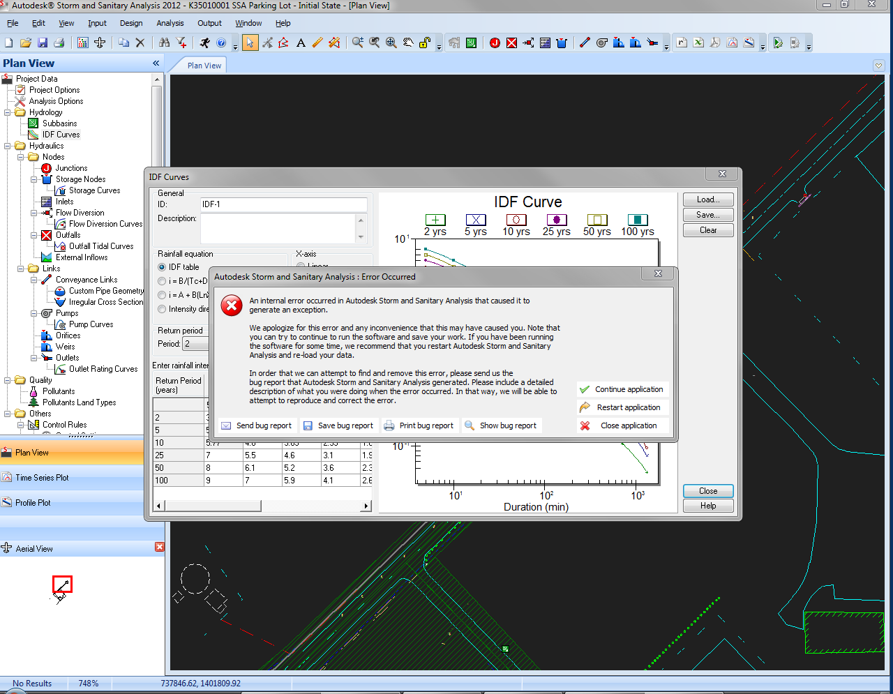893x694 pixels.
Task: Click the IDF ID input field
Action: [x=283, y=204]
